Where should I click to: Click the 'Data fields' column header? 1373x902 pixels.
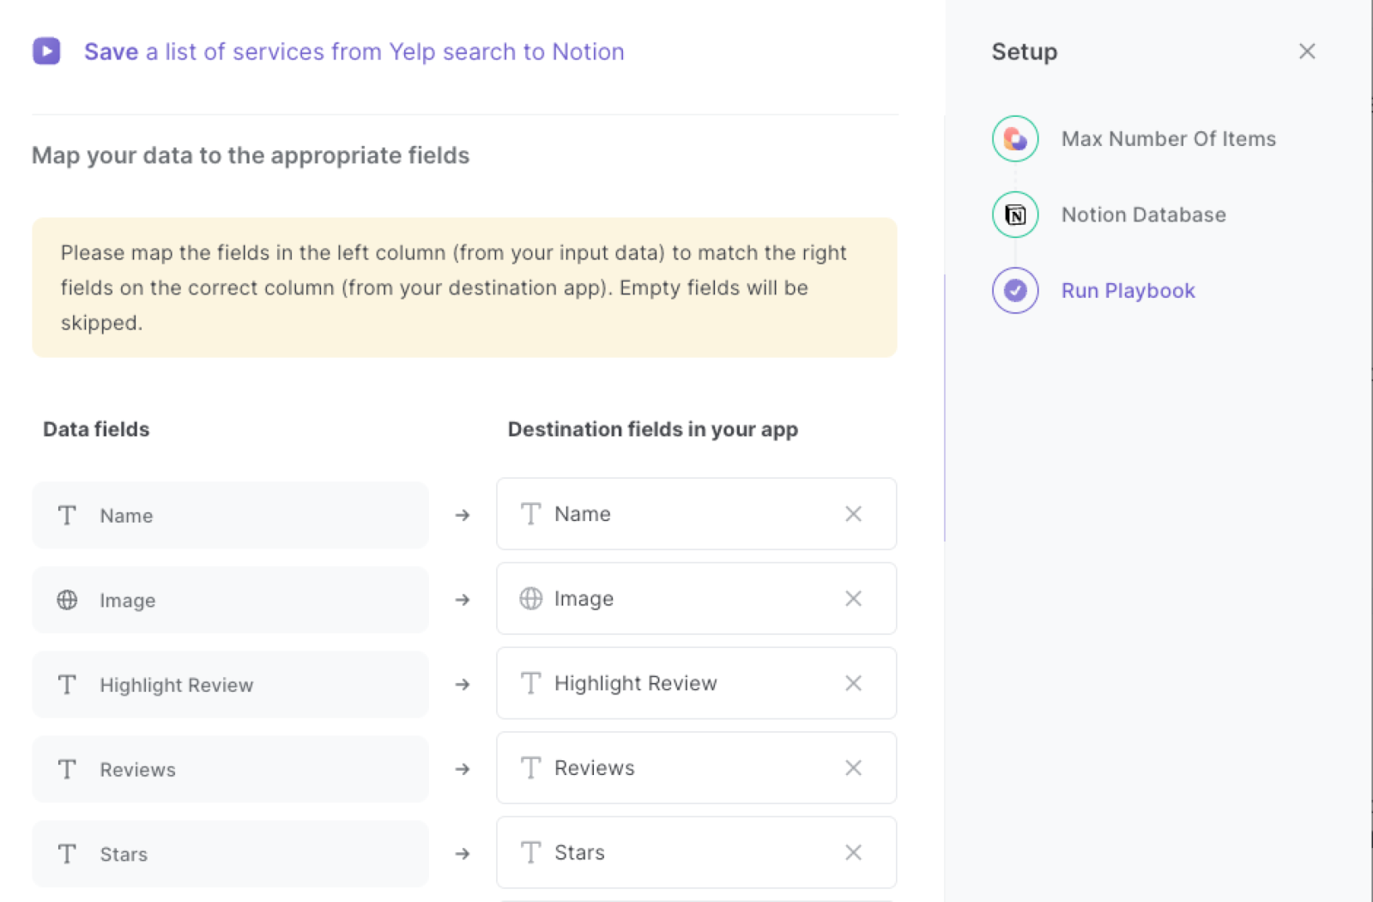pos(96,429)
